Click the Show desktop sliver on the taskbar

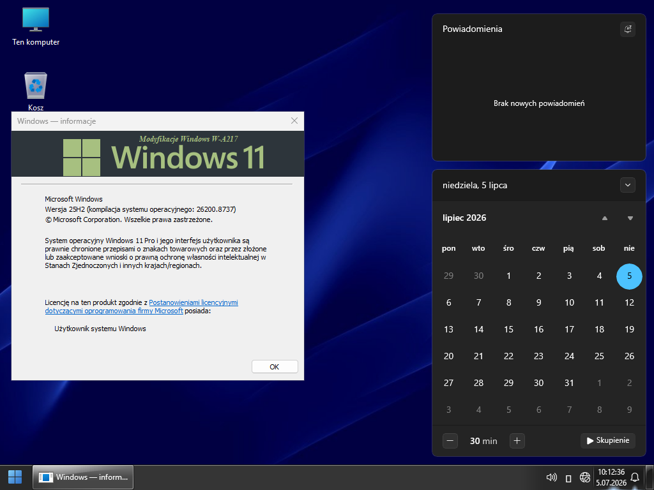(x=650, y=477)
